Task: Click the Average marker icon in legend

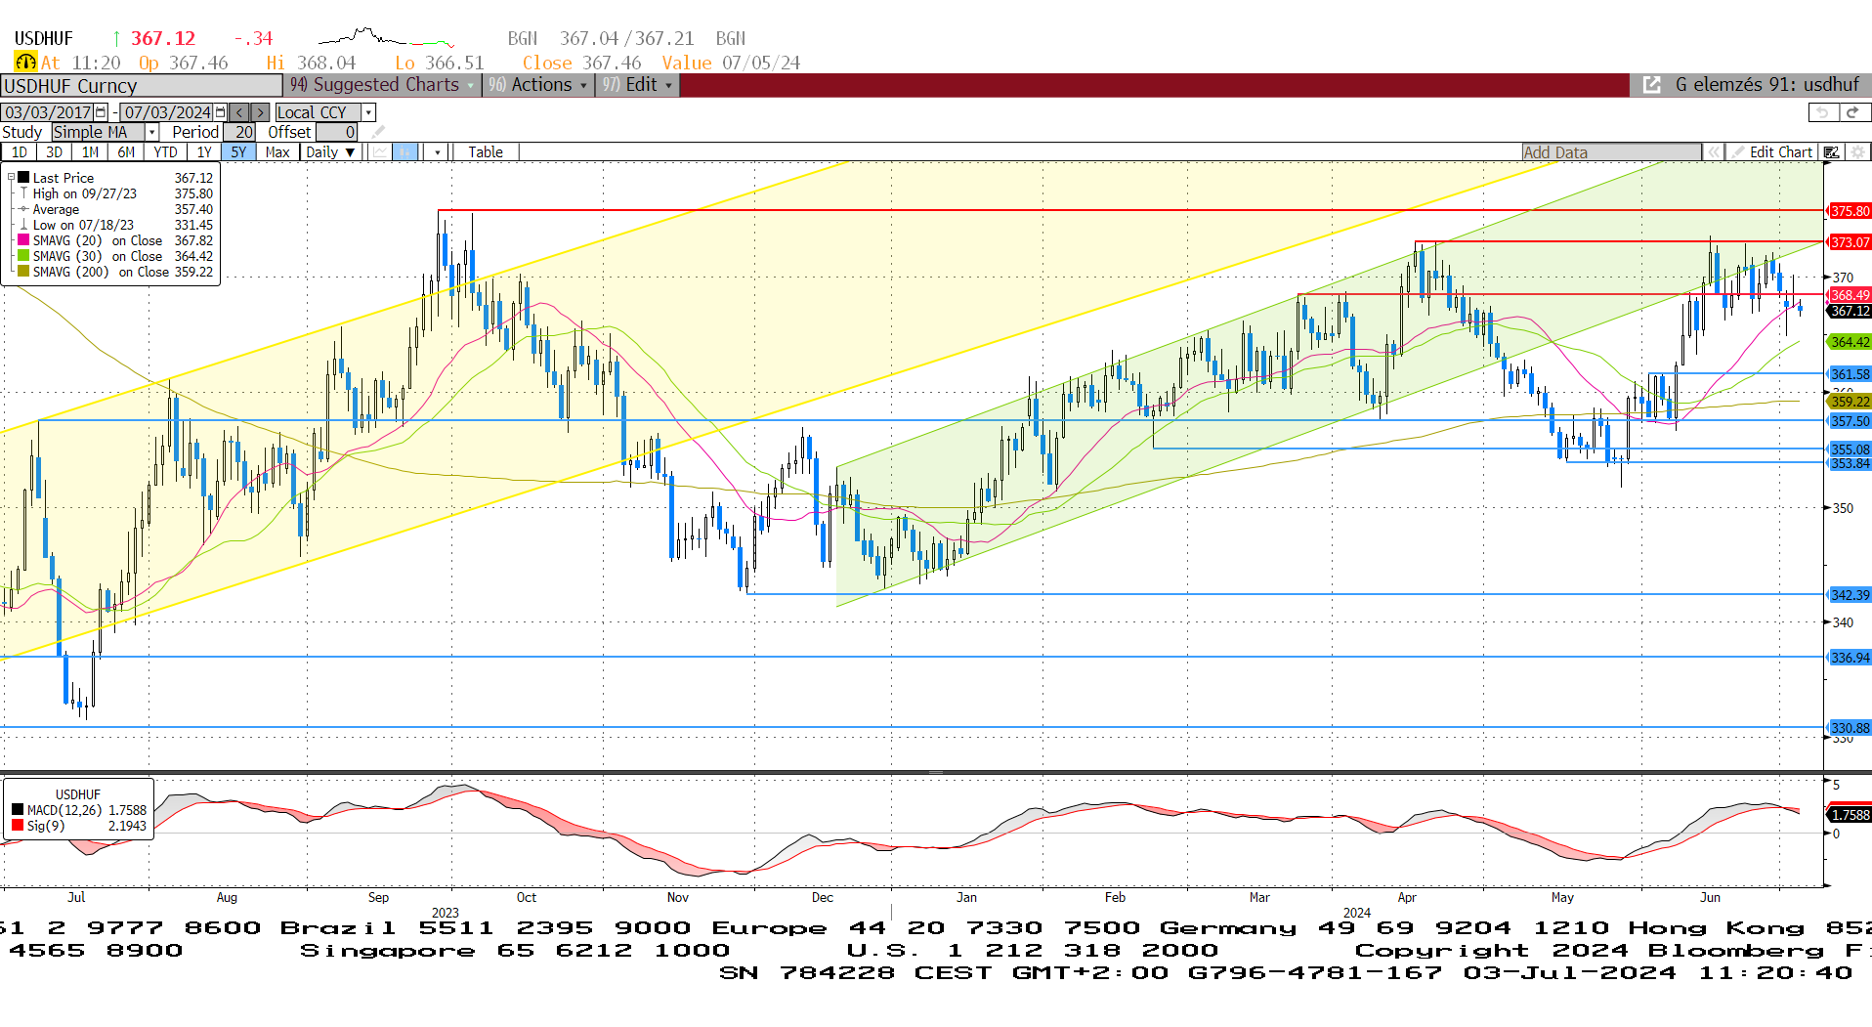Action: 23,209
